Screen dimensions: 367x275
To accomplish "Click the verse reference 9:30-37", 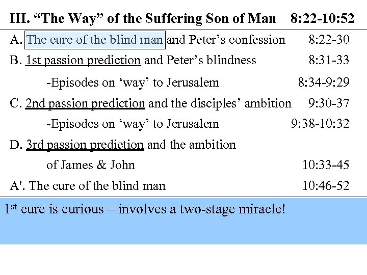I will pos(329,103).
